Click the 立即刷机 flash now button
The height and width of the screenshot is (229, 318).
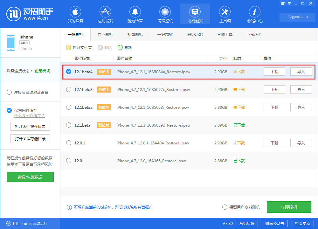point(289,207)
